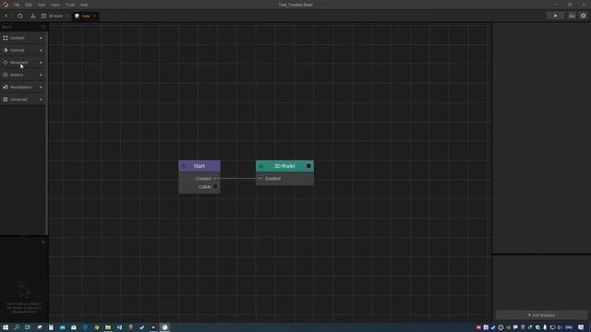Go back with the left arrow
The width and height of the screenshot is (591, 332).
[x=6, y=16]
